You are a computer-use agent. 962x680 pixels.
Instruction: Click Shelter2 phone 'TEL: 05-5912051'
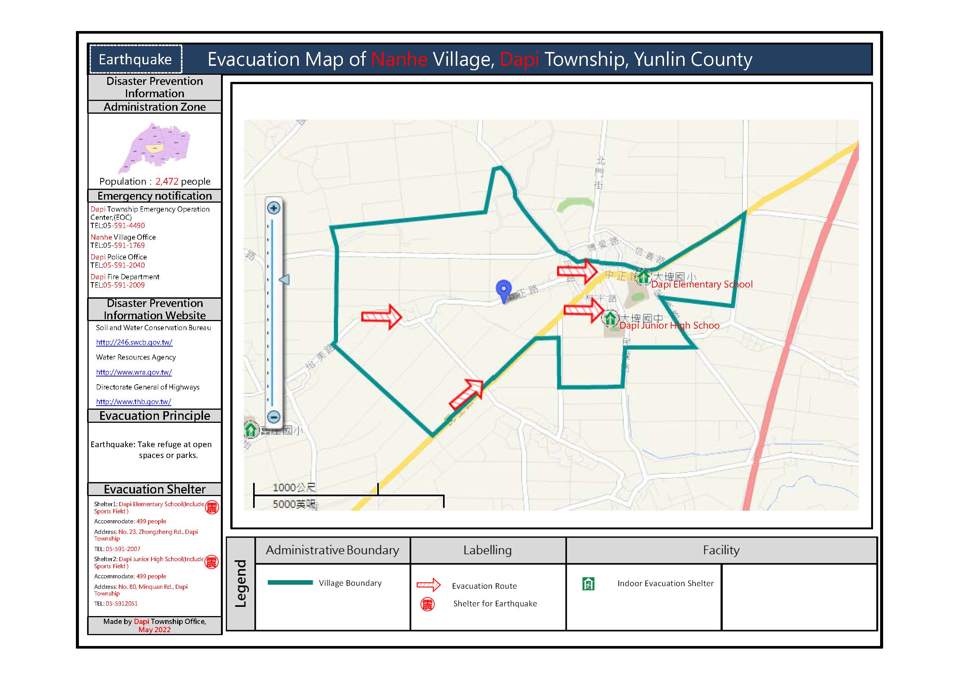(116, 604)
